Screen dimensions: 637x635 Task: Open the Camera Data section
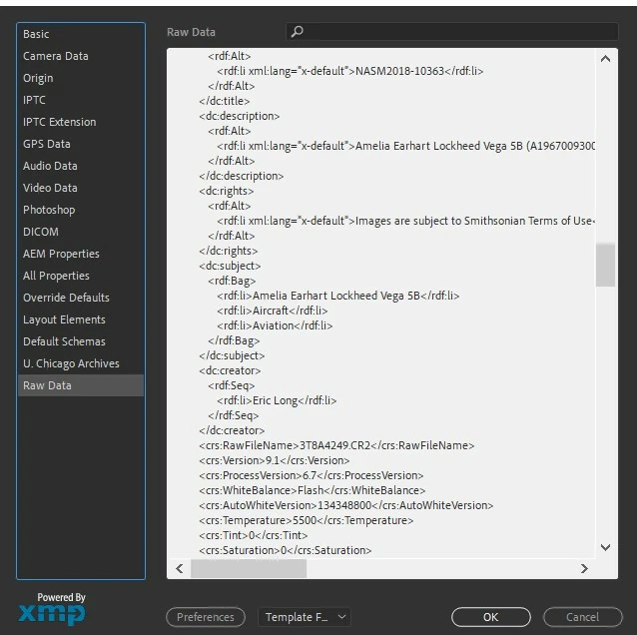click(x=81, y=56)
